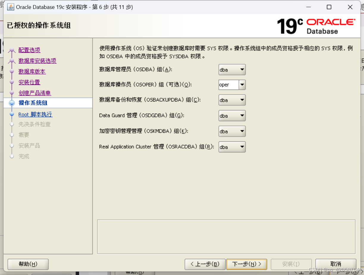Click the 数据库管理员 (OSDBA) 组 label
The width and height of the screenshot is (364, 275).
(x=136, y=70)
